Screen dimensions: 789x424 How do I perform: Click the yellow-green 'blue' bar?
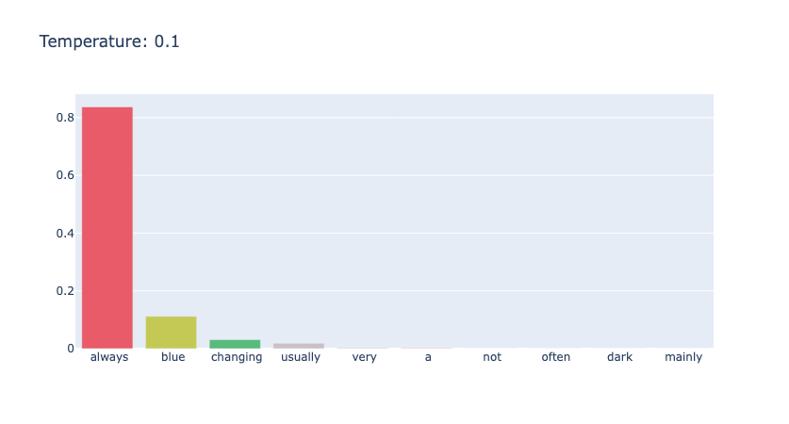171,332
